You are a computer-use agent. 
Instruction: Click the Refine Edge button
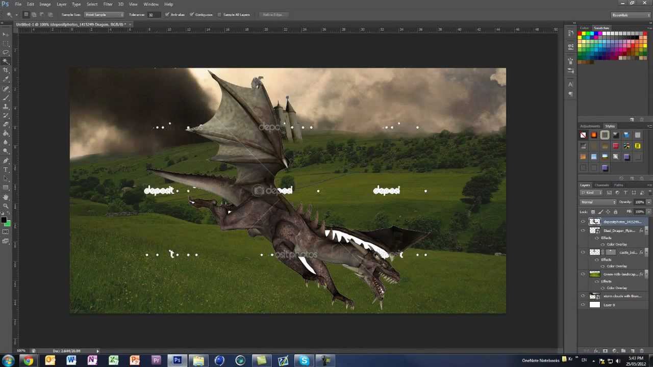(273, 14)
